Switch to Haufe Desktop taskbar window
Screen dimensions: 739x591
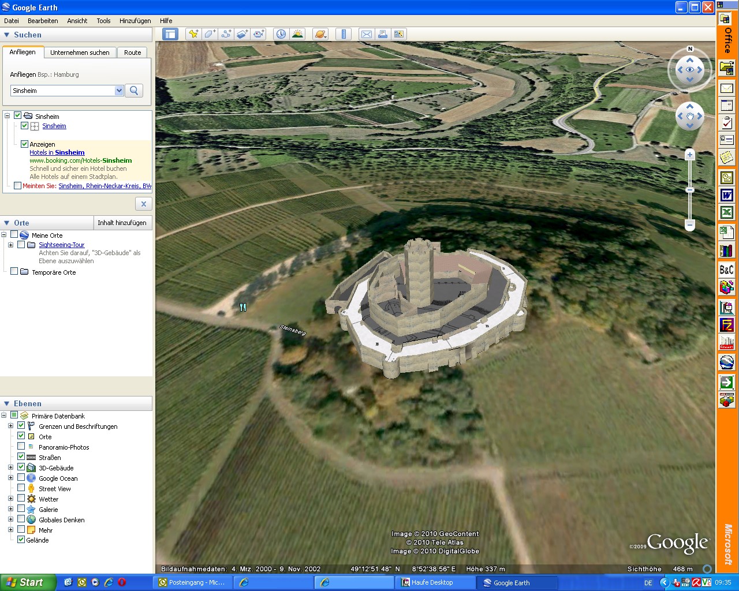point(436,582)
